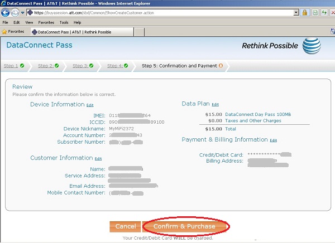This screenshot has height=243, width=335.
Task: Click the browser Back arrow button
Action: tap(6, 13)
